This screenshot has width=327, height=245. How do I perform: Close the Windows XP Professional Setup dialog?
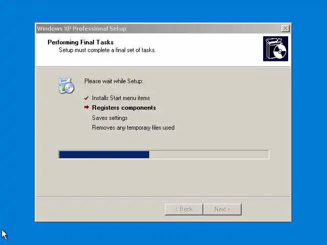pos(285,29)
